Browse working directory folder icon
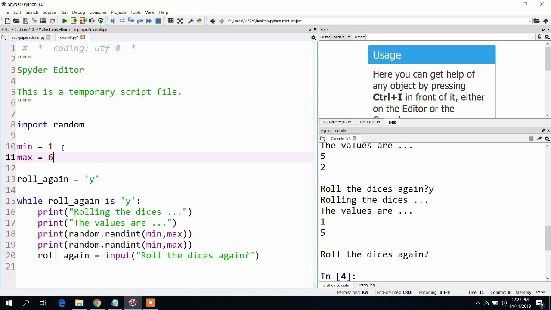551x310 pixels. pos(536,21)
